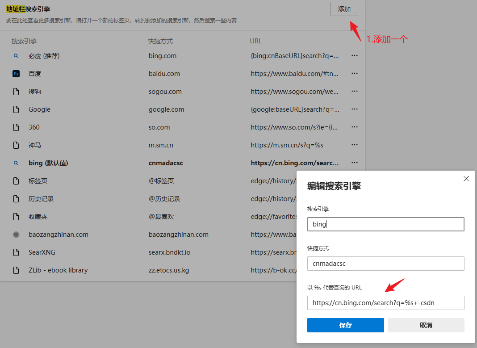Viewport: 477px width, 348px height.
Task: Close the 编辑搜索引擎 dialog with X
Action: point(466,179)
